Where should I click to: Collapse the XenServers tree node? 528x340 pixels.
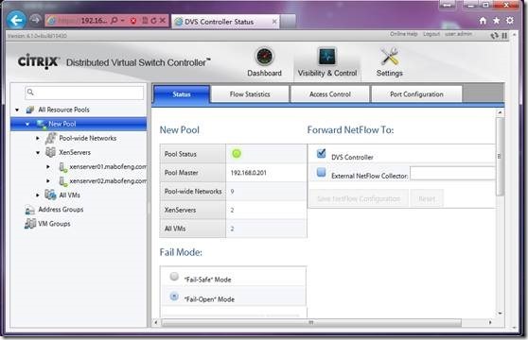pyautogui.click(x=38, y=153)
